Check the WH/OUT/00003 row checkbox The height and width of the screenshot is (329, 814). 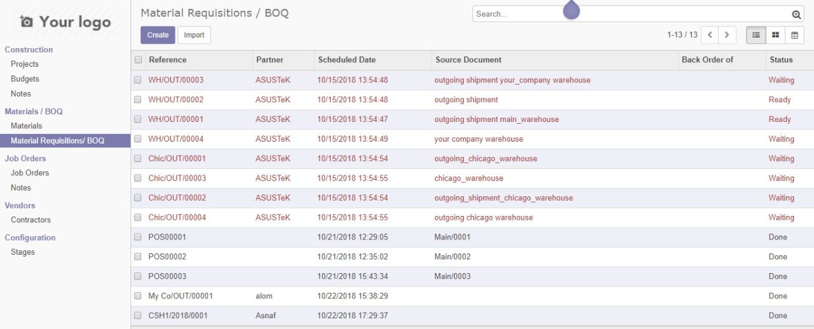(x=138, y=80)
